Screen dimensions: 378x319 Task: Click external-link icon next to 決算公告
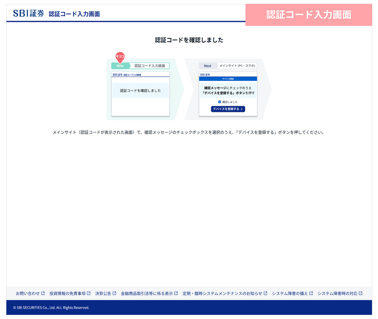click(114, 293)
